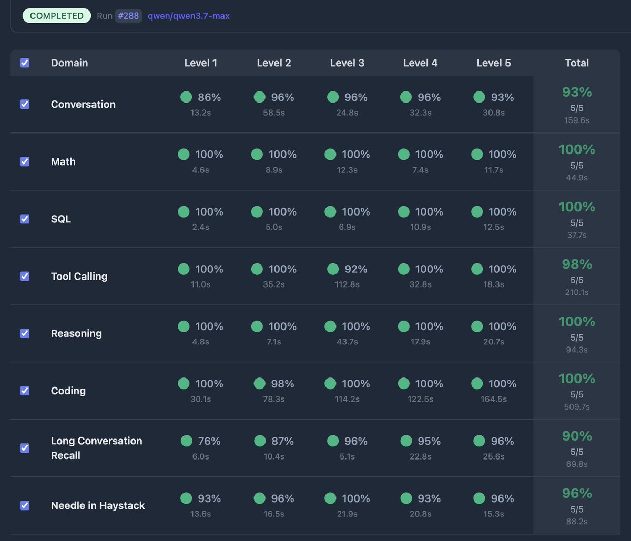Image resolution: width=631 pixels, height=541 pixels.
Task: Uncheck the Needle in Haystack checkbox
Action: tap(25, 505)
